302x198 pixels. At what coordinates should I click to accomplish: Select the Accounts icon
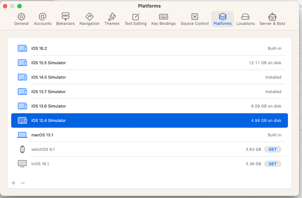(x=43, y=19)
